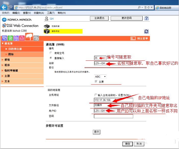The image size is (179, 149).
Task: Expand the 主题 sidebar section
Action: (22, 76)
